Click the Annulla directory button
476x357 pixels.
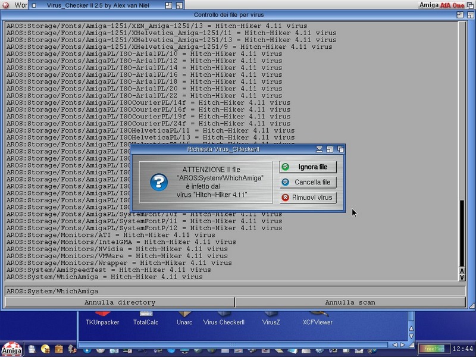[120, 302]
